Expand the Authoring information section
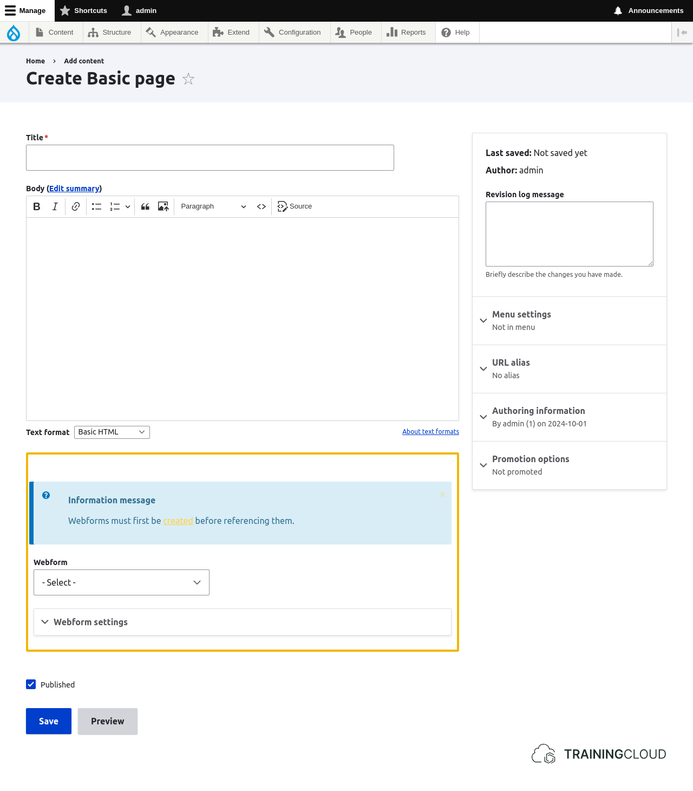 570,417
